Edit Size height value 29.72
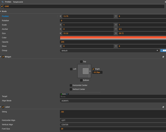The height and width of the screenshot is (132, 166). (x=142, y=33)
